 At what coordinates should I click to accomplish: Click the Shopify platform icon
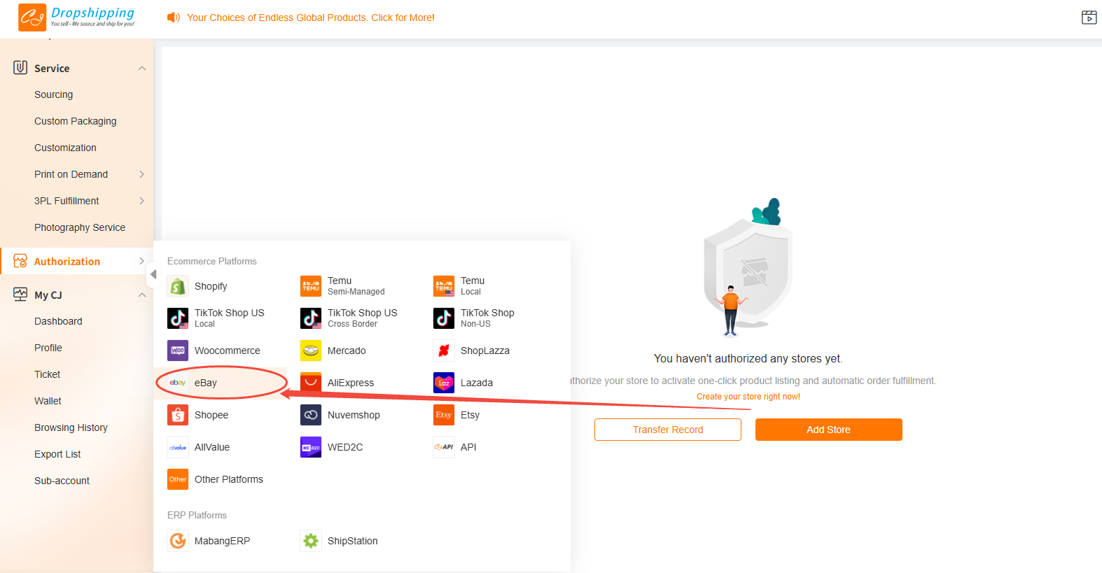[178, 286]
